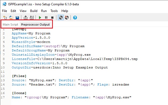Image resolution: width=168 pixels, height=105 pixels.
Task: Click the [Icons] section header
Action: (19, 93)
